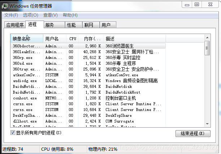This screenshot has height=154, width=221.
Task: Select the 360bdoctor process row
Action: pyautogui.click(x=88, y=46)
